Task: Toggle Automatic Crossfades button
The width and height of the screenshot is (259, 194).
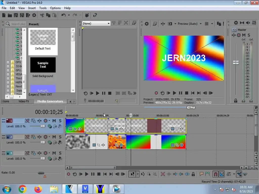Action: coord(222,174)
